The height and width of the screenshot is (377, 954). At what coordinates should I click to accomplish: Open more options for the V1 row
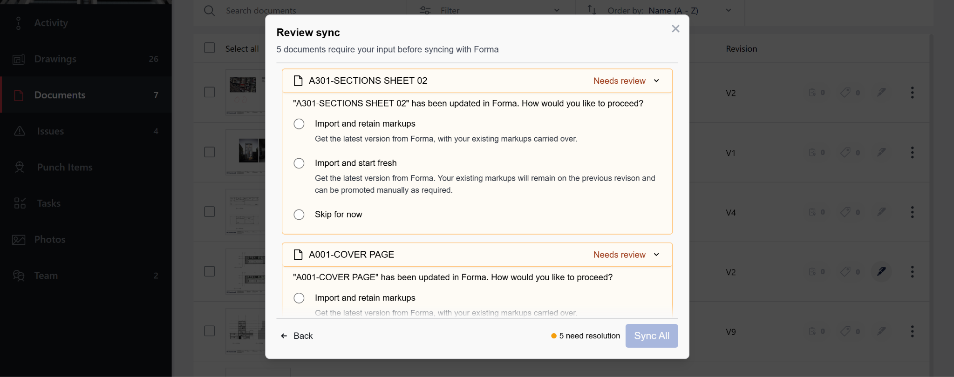[912, 153]
